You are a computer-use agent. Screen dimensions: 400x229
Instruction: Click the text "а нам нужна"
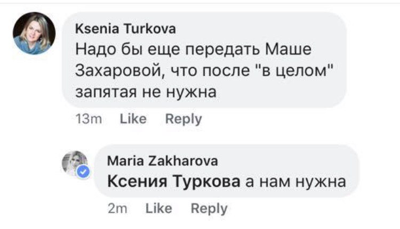pyautogui.click(x=295, y=182)
